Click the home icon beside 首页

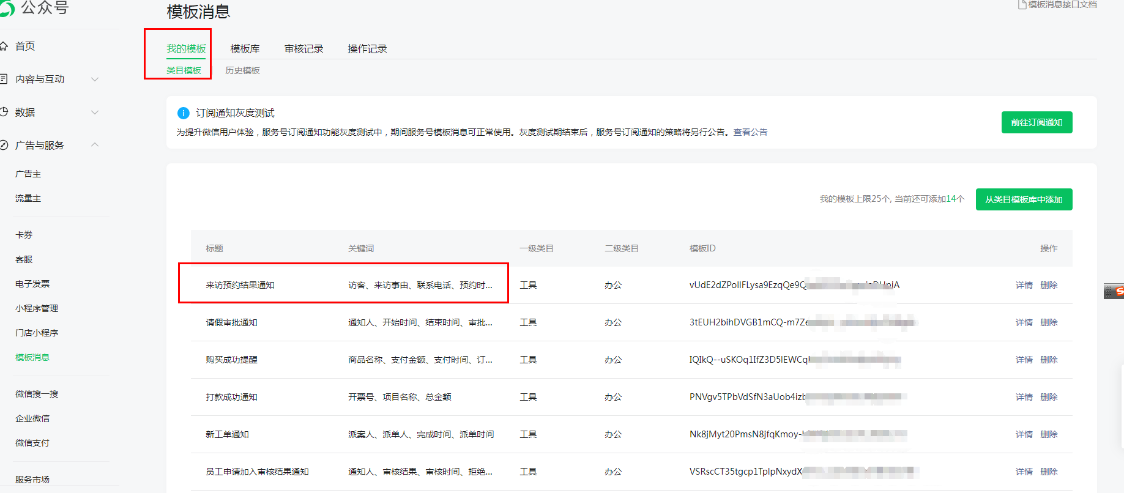[4, 46]
